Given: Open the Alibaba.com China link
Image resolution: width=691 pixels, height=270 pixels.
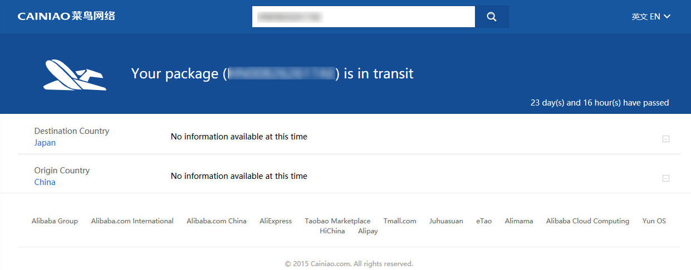Looking at the screenshot, I should [x=217, y=221].
